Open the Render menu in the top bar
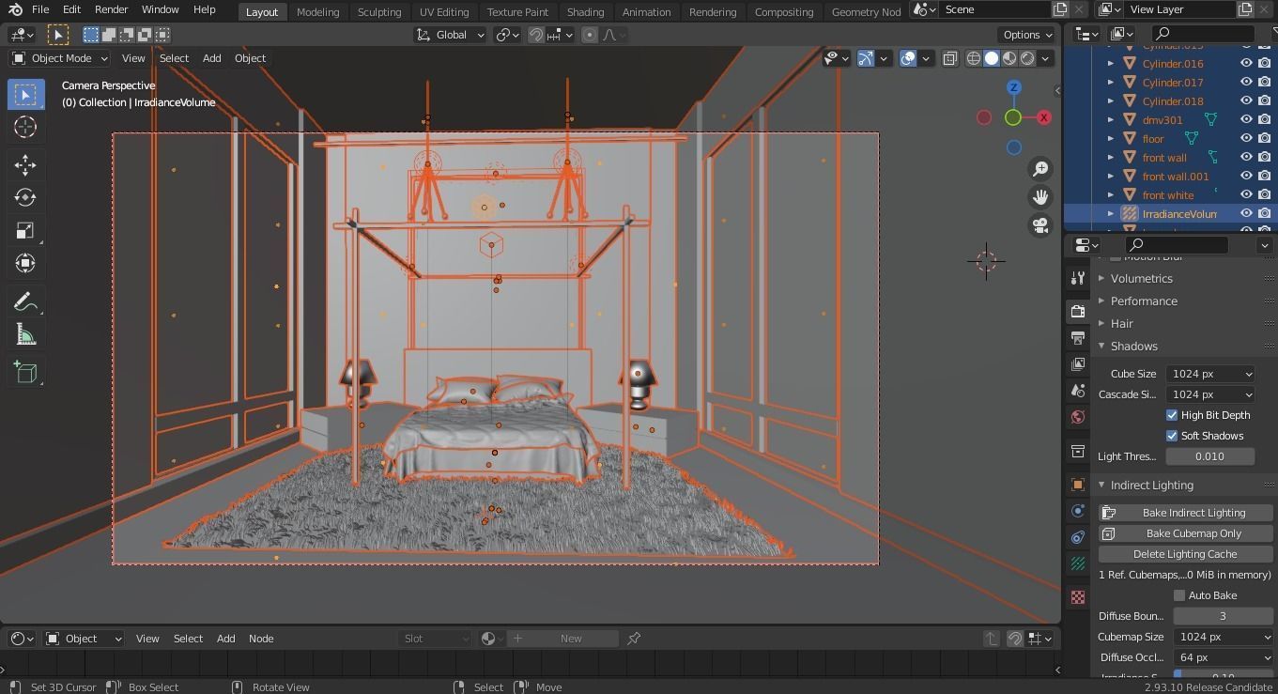Viewport: 1278px width, 694px height. tap(111, 9)
